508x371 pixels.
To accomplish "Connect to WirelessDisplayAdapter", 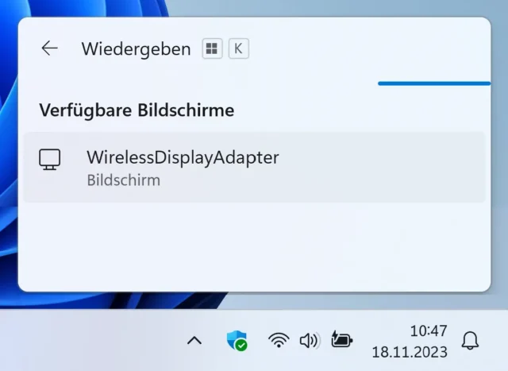I will (254, 167).
